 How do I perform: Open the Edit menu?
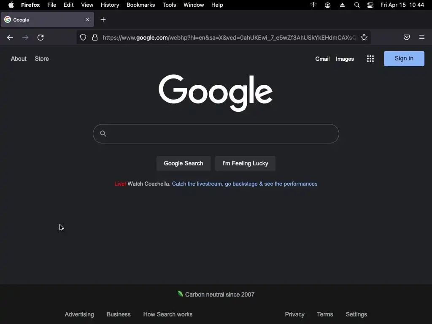tap(69, 5)
